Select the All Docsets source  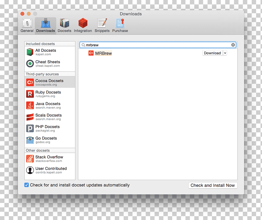(x=50, y=52)
